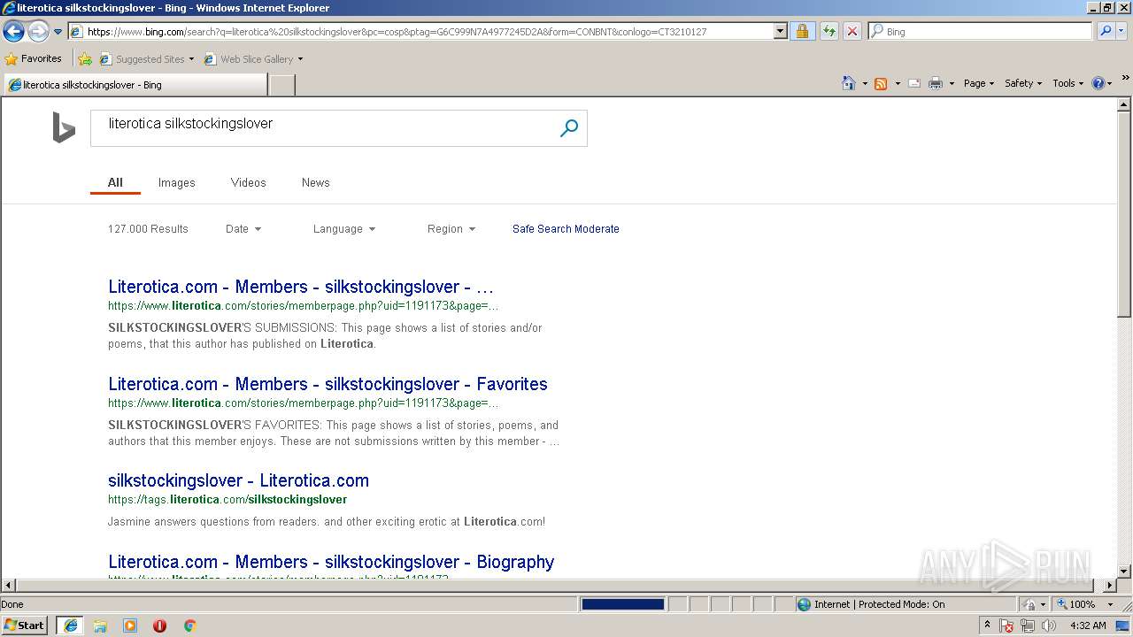Click the Action Center flag icon
The image size is (1133, 637).
(x=1006, y=625)
